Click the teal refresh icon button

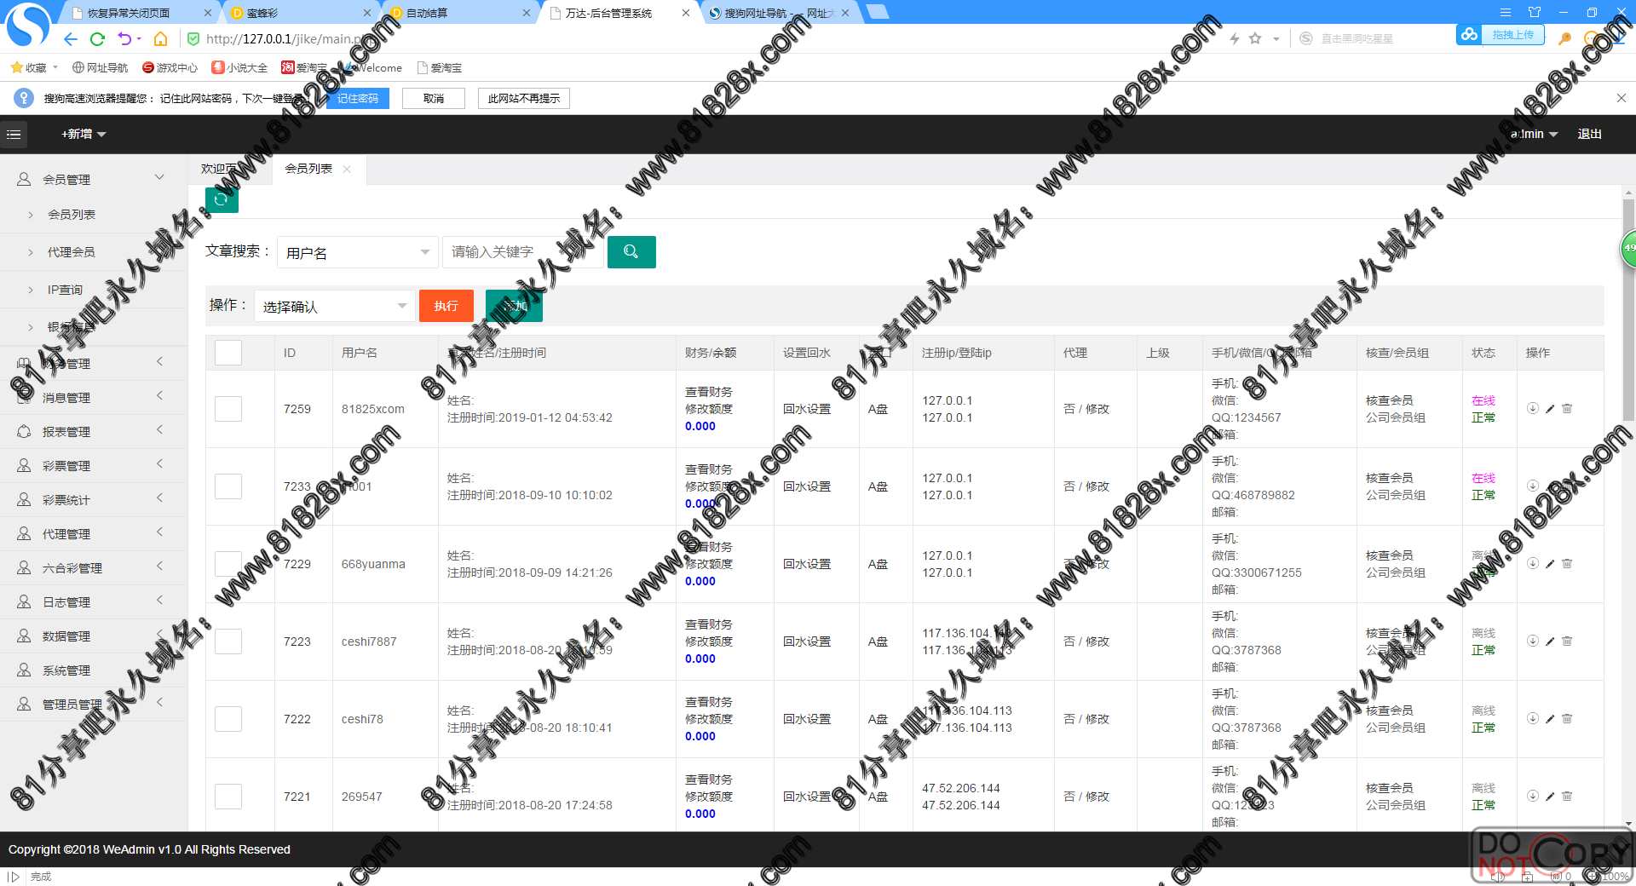tap(222, 199)
